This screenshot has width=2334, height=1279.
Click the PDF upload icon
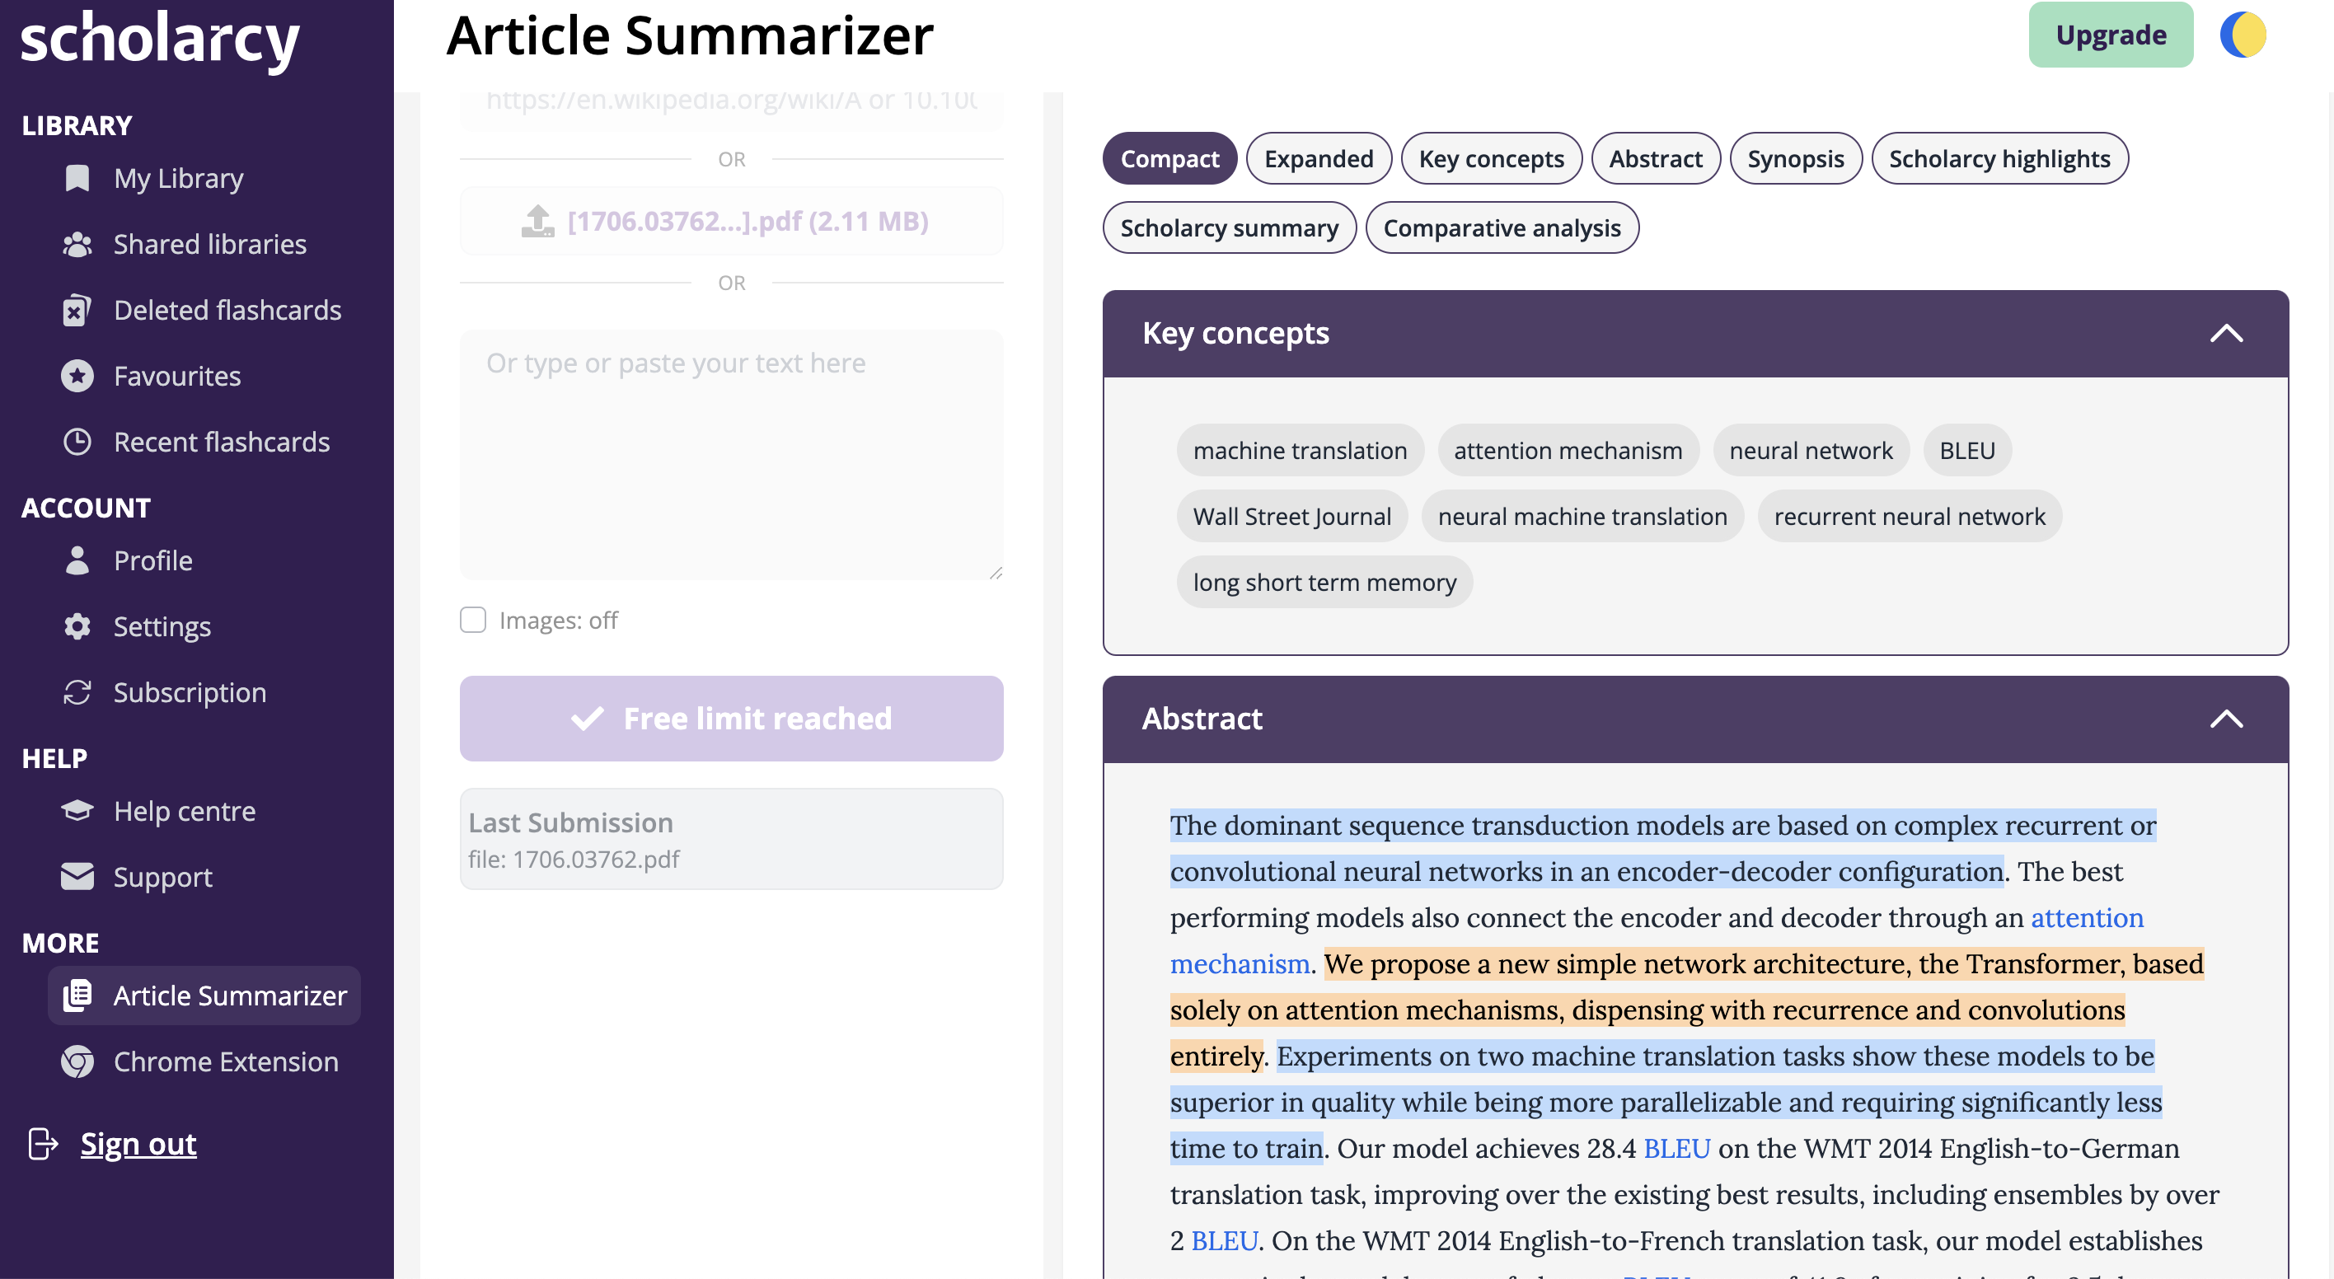click(x=537, y=221)
